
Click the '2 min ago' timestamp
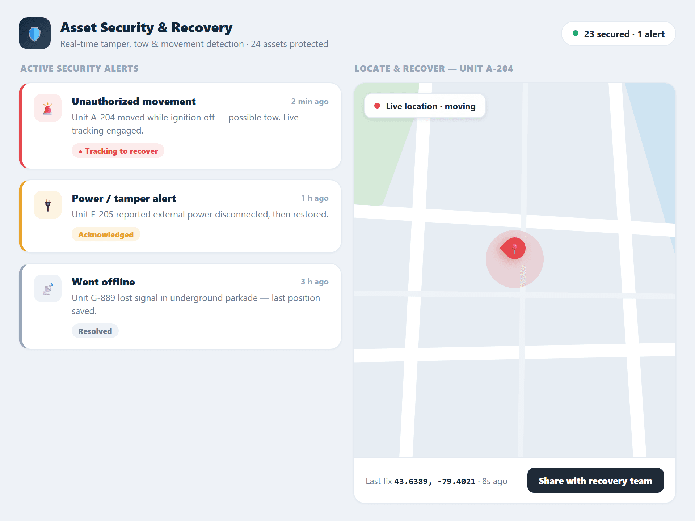point(310,102)
